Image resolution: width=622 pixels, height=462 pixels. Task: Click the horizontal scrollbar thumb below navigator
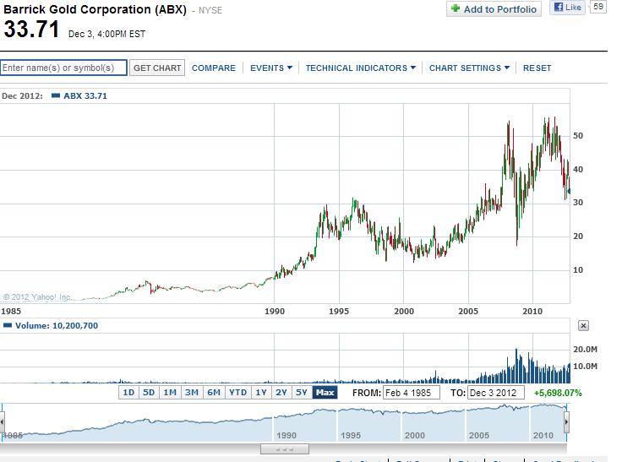click(x=285, y=449)
